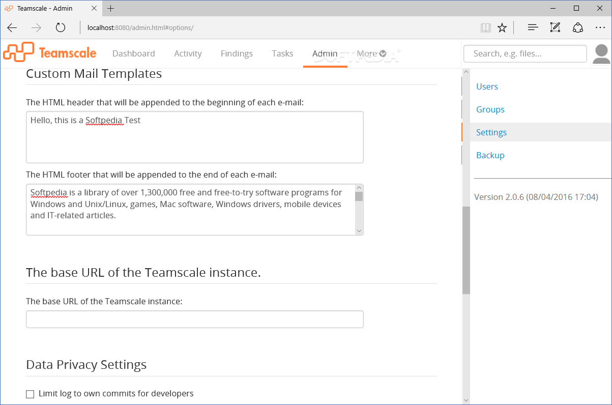The width and height of the screenshot is (612, 405).
Task: Click footer textarea scroll down arrow
Action: [x=359, y=230]
